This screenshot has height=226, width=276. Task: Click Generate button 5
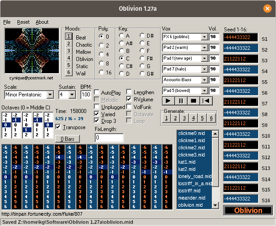click(202, 118)
